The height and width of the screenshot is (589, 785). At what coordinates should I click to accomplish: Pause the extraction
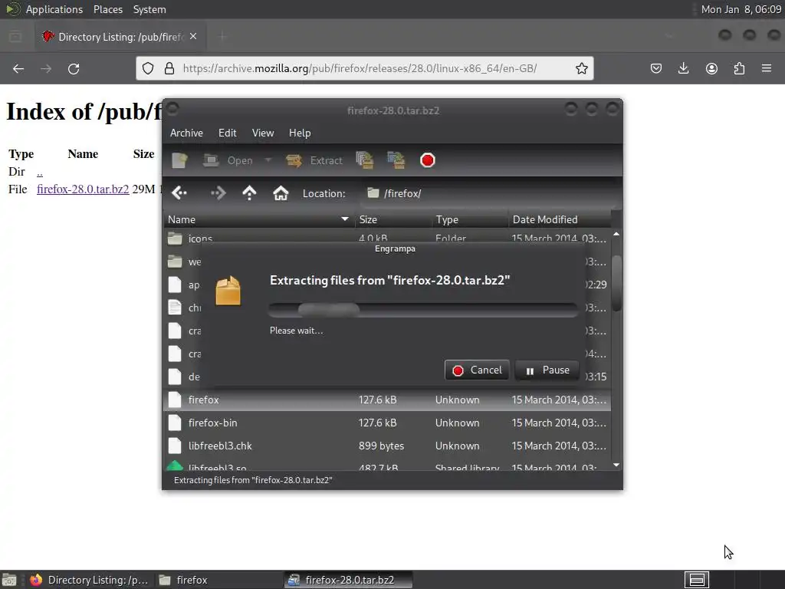tap(547, 370)
